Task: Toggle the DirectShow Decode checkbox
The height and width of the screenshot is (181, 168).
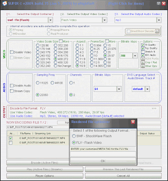Action: click(x=129, y=31)
